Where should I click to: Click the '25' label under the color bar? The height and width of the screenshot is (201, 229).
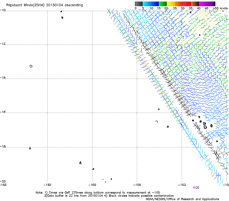click(175, 8)
